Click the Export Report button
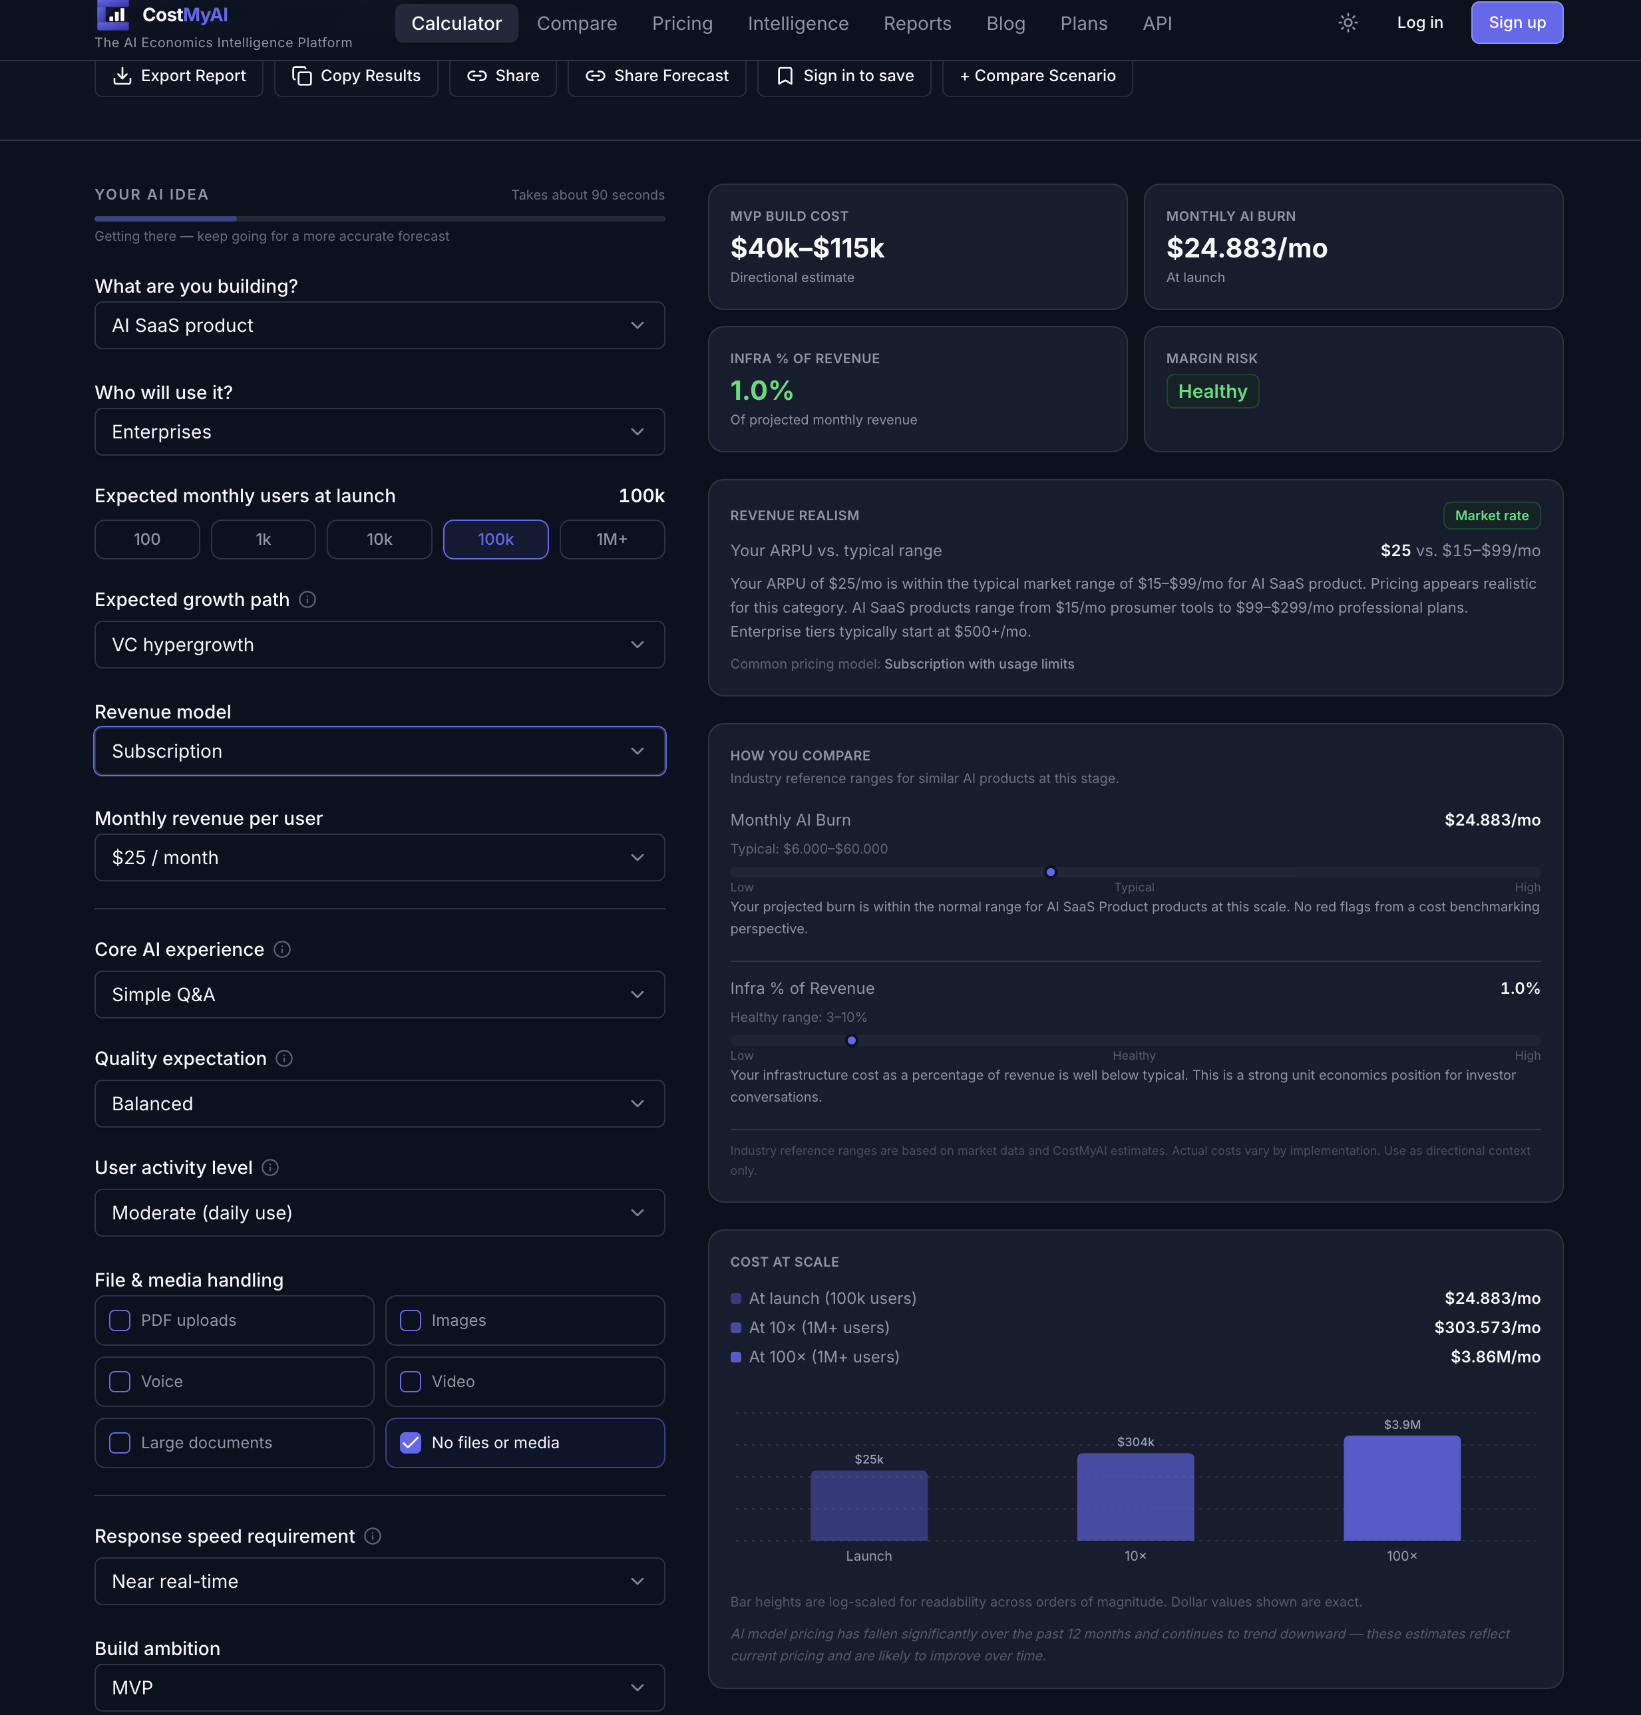Viewport: 1641px width, 1715px height. [178, 76]
